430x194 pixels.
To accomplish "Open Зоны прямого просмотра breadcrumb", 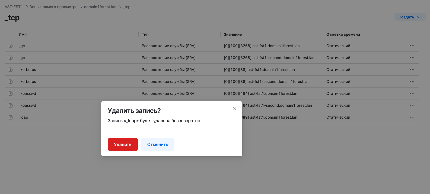I will (x=53, y=7).
